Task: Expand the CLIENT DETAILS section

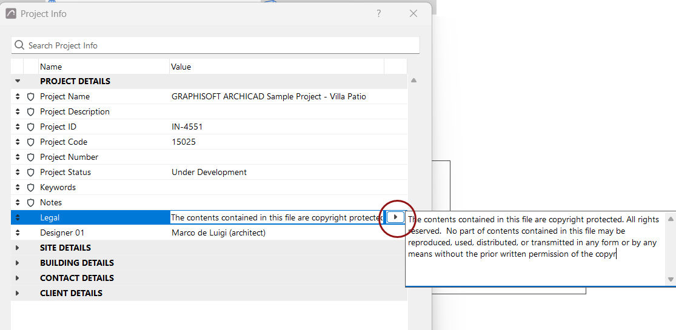Action: point(18,293)
